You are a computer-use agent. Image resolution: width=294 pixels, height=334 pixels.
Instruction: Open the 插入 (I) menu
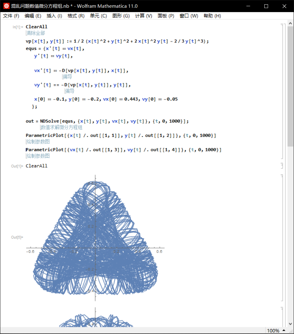coord(54,16)
